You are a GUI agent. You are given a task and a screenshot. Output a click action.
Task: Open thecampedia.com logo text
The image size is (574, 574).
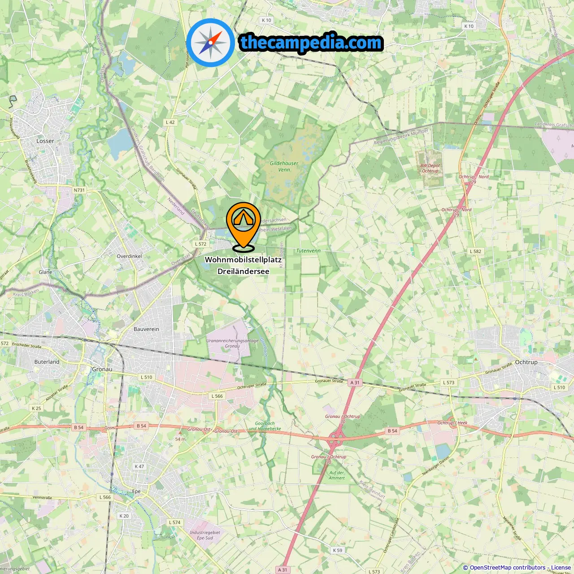311,43
